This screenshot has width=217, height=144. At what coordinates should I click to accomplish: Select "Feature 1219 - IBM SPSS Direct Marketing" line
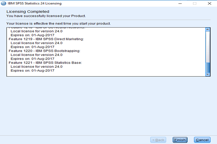[x=46, y=39]
